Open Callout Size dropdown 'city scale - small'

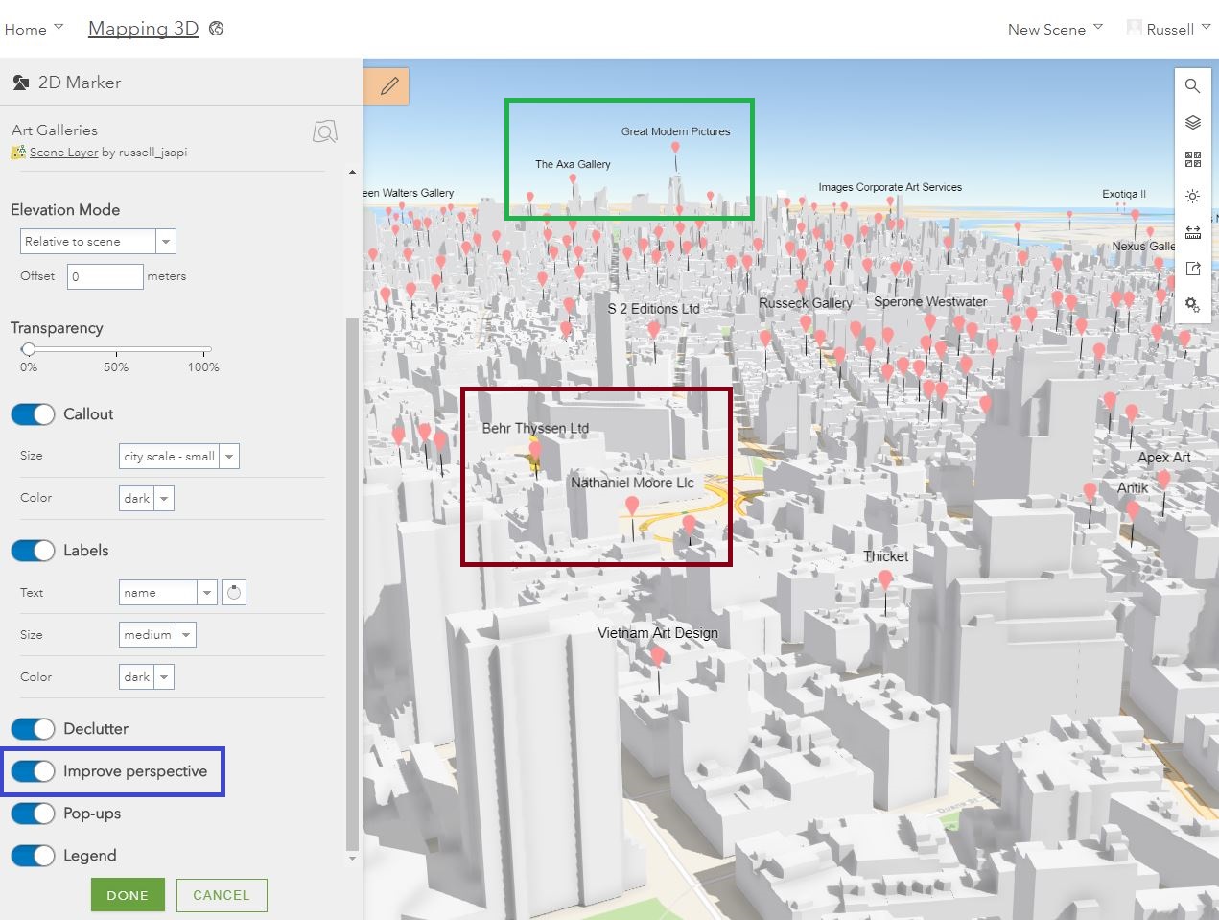pos(179,457)
